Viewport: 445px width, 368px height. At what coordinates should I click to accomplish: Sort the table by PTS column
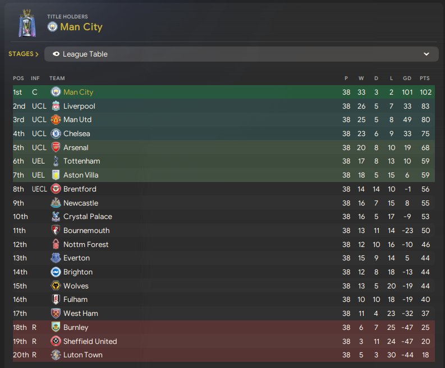[x=424, y=78]
